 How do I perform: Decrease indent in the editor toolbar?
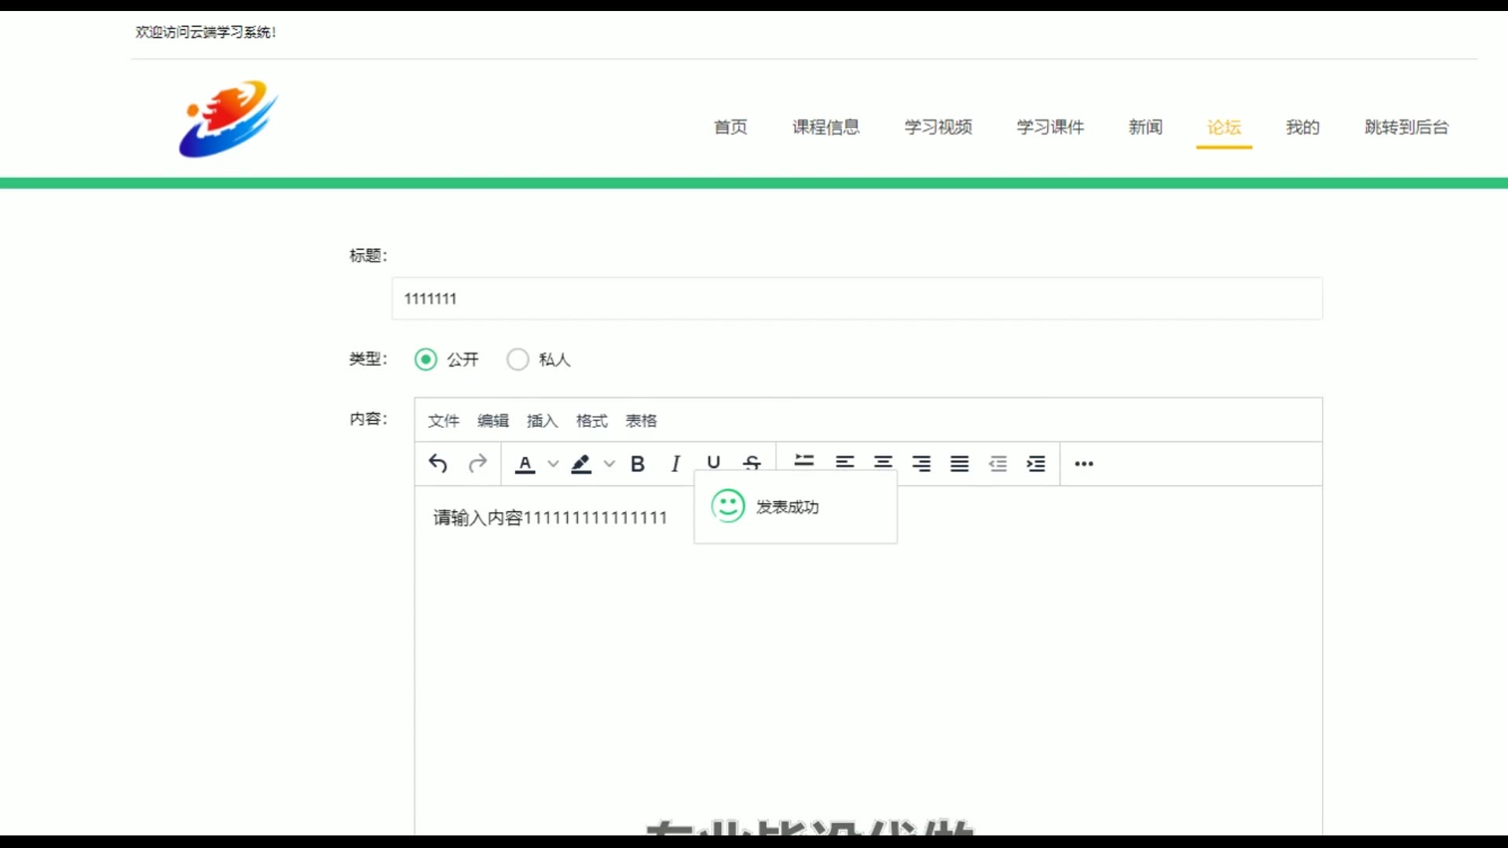pyautogui.click(x=997, y=463)
